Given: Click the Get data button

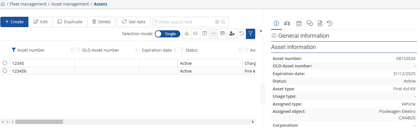Looking at the screenshot, I should [134, 22].
